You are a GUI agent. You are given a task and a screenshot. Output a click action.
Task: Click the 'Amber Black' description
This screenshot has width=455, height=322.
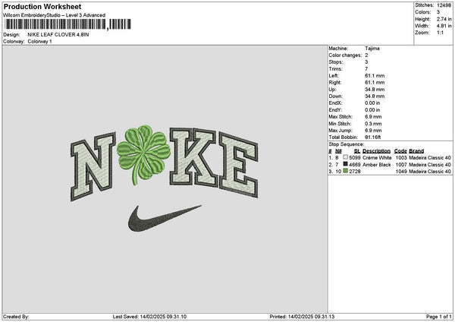coord(377,165)
